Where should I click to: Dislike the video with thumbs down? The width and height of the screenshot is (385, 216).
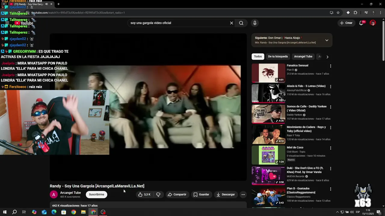click(x=158, y=194)
